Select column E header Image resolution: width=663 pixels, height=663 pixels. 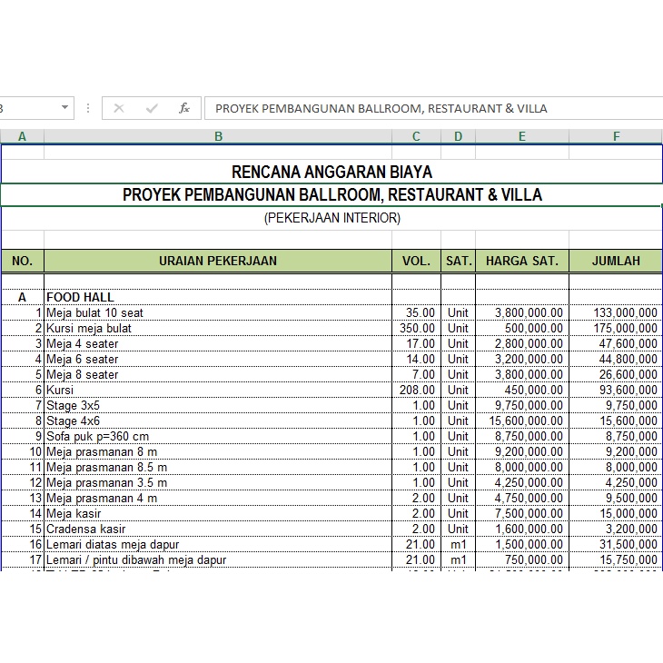pyautogui.click(x=522, y=136)
